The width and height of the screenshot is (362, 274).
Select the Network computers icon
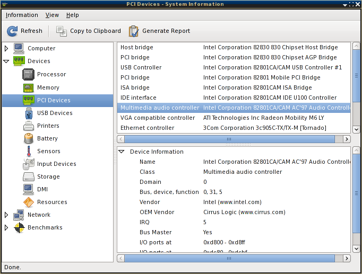tap(19, 215)
